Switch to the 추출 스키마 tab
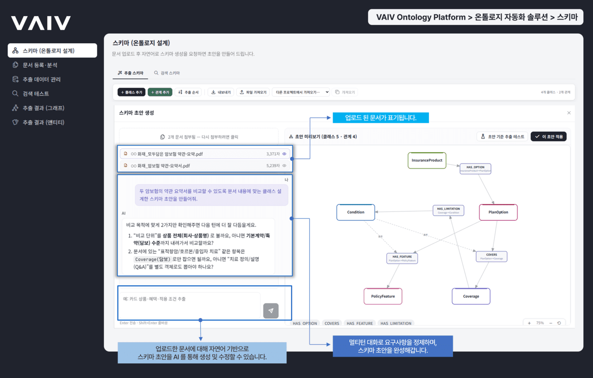The height and width of the screenshot is (378, 593). coord(130,73)
